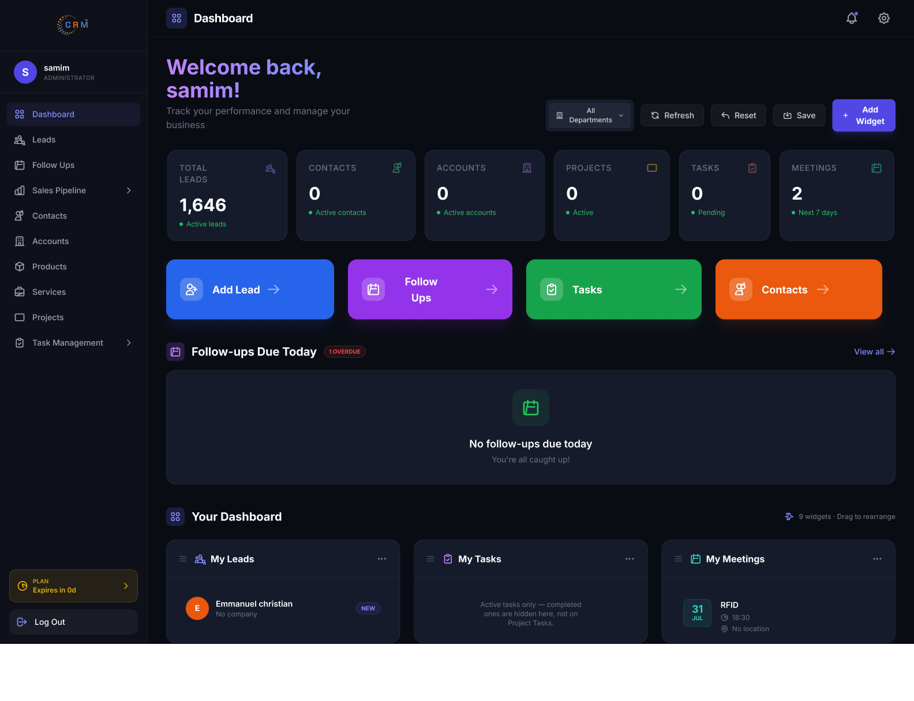
Task: Open the settings gear icon
Action: (884, 18)
